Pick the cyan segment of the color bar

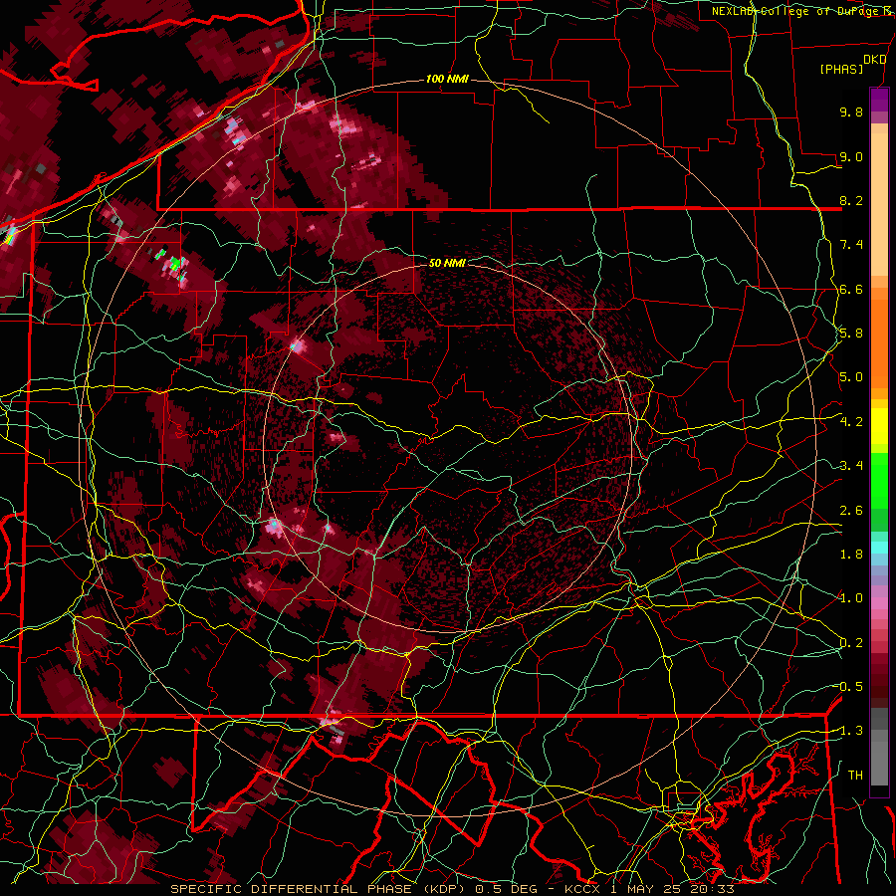tap(879, 548)
